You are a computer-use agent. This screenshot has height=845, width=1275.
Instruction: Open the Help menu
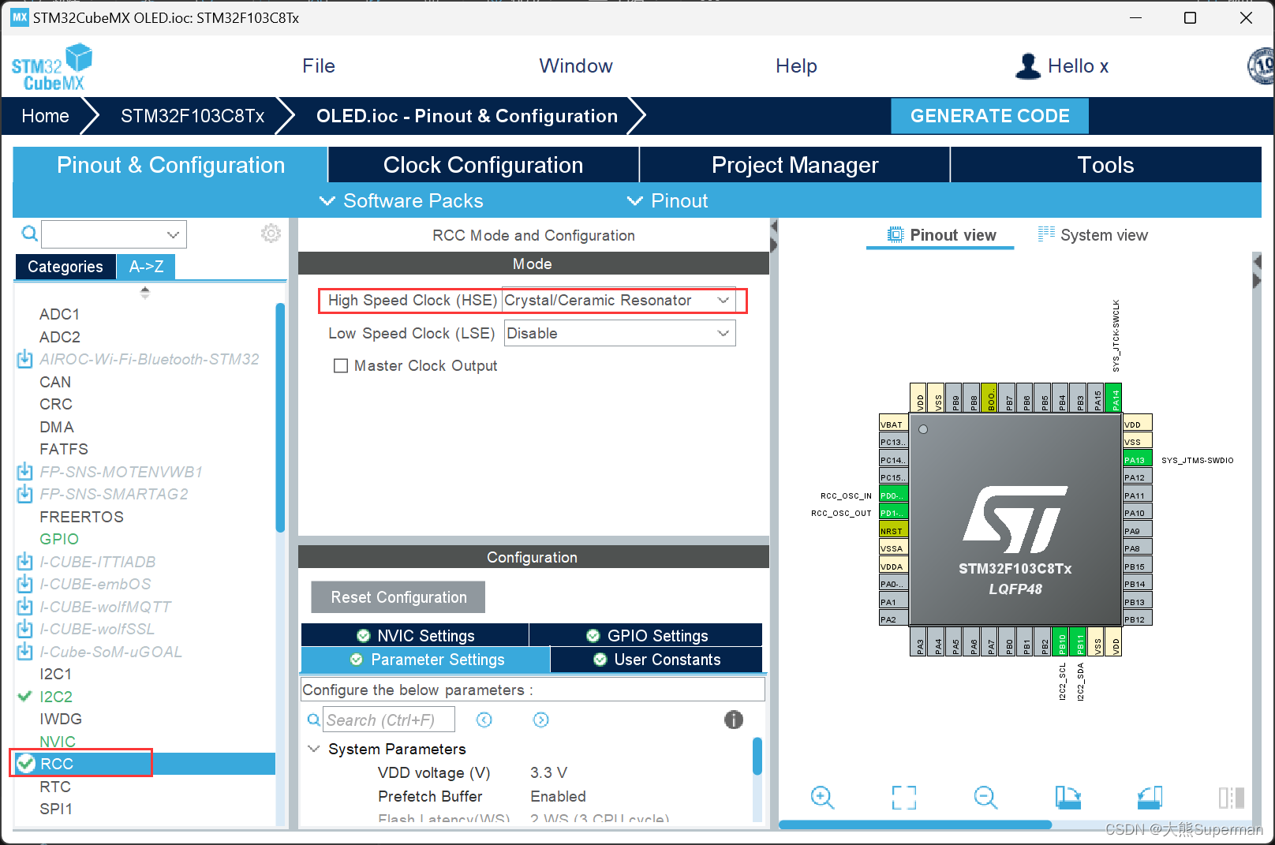pyautogui.click(x=796, y=66)
